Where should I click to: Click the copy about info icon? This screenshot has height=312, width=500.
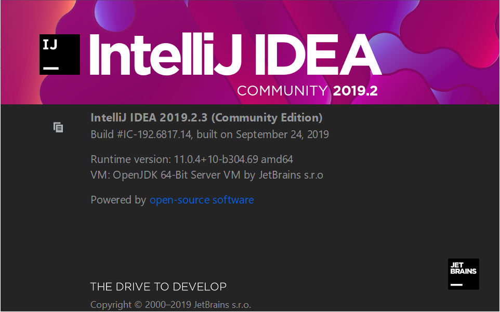tap(58, 127)
